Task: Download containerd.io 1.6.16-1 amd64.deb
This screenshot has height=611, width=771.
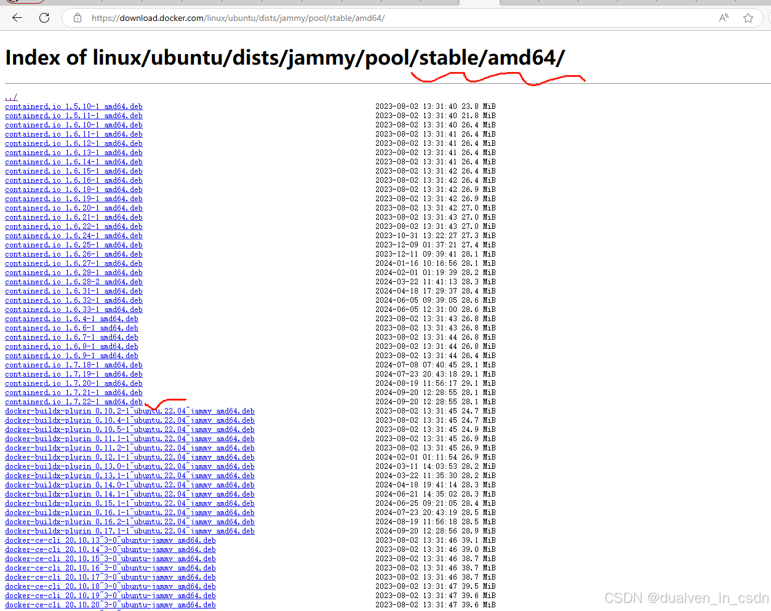Action: click(74, 180)
